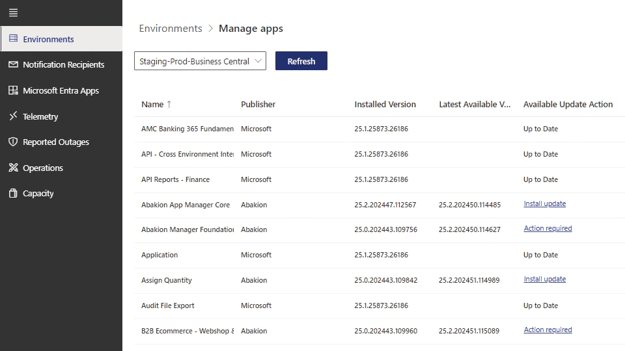Click installed version 25.0.202443.109960

[386, 331]
